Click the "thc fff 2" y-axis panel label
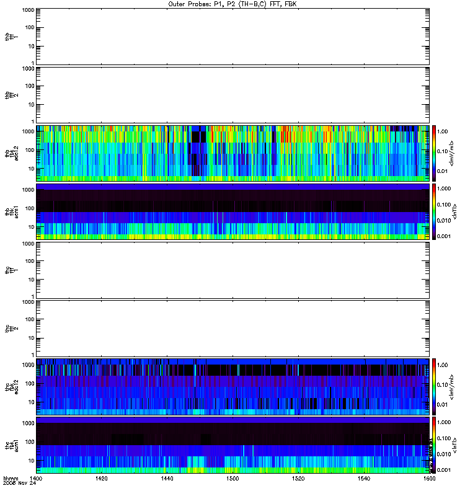465x496 pixels. (x=11, y=329)
